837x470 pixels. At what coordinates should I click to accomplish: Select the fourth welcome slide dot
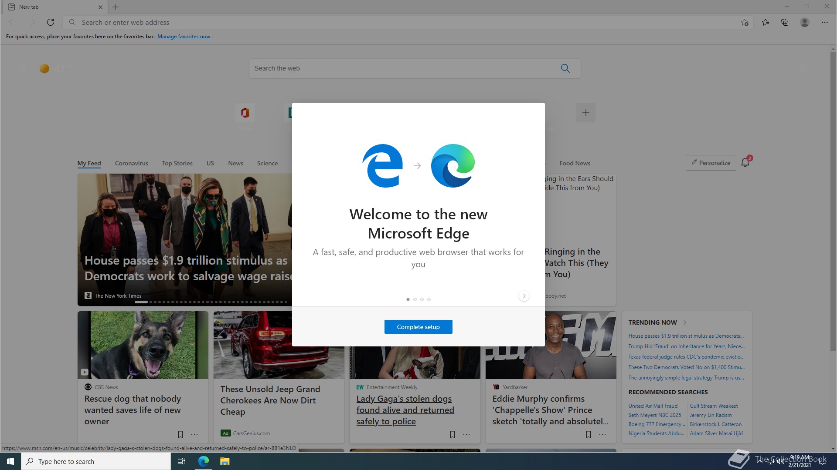click(429, 299)
